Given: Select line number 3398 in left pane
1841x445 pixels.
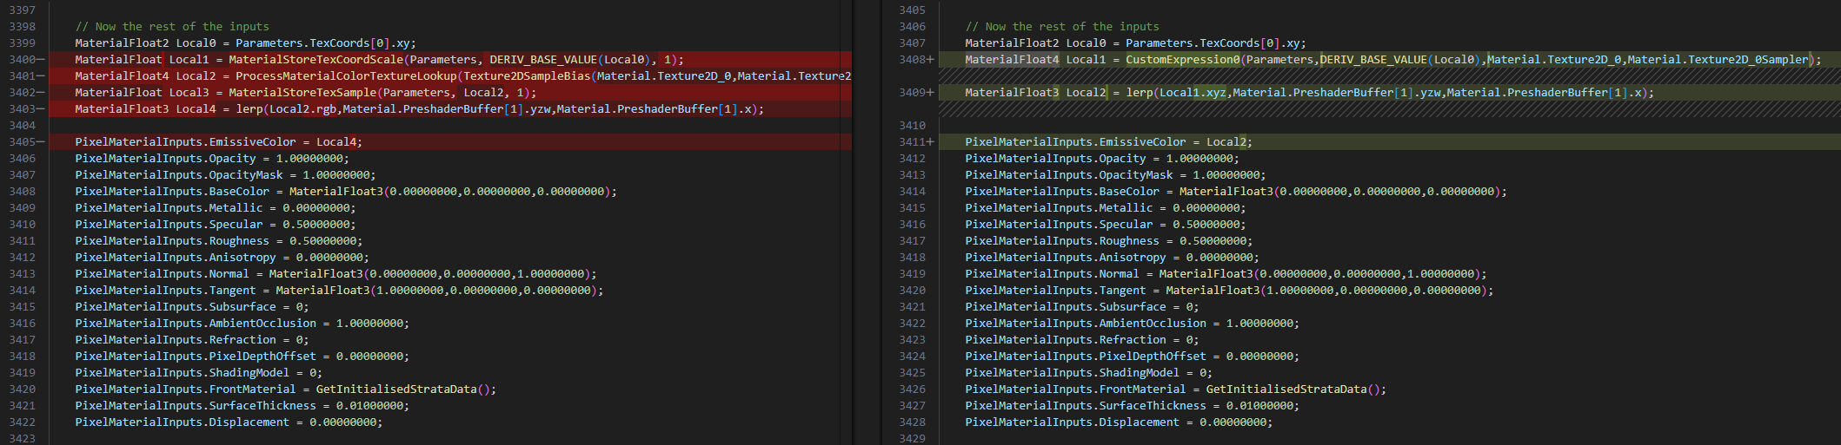Looking at the screenshot, I should pyautogui.click(x=22, y=27).
